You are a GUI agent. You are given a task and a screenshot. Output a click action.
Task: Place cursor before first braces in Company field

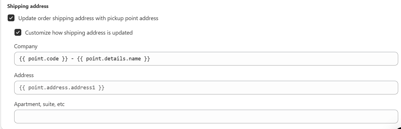click(19, 59)
